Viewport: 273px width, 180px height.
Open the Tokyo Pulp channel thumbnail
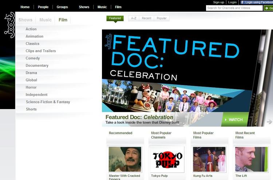(x=167, y=160)
